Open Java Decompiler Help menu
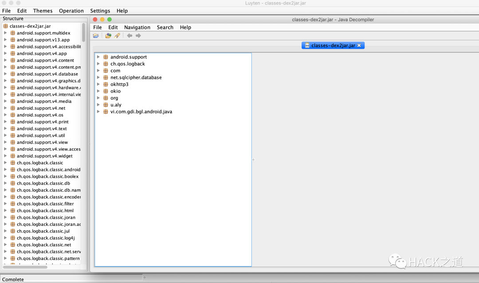Screen dimensions: 479x283 [185, 27]
